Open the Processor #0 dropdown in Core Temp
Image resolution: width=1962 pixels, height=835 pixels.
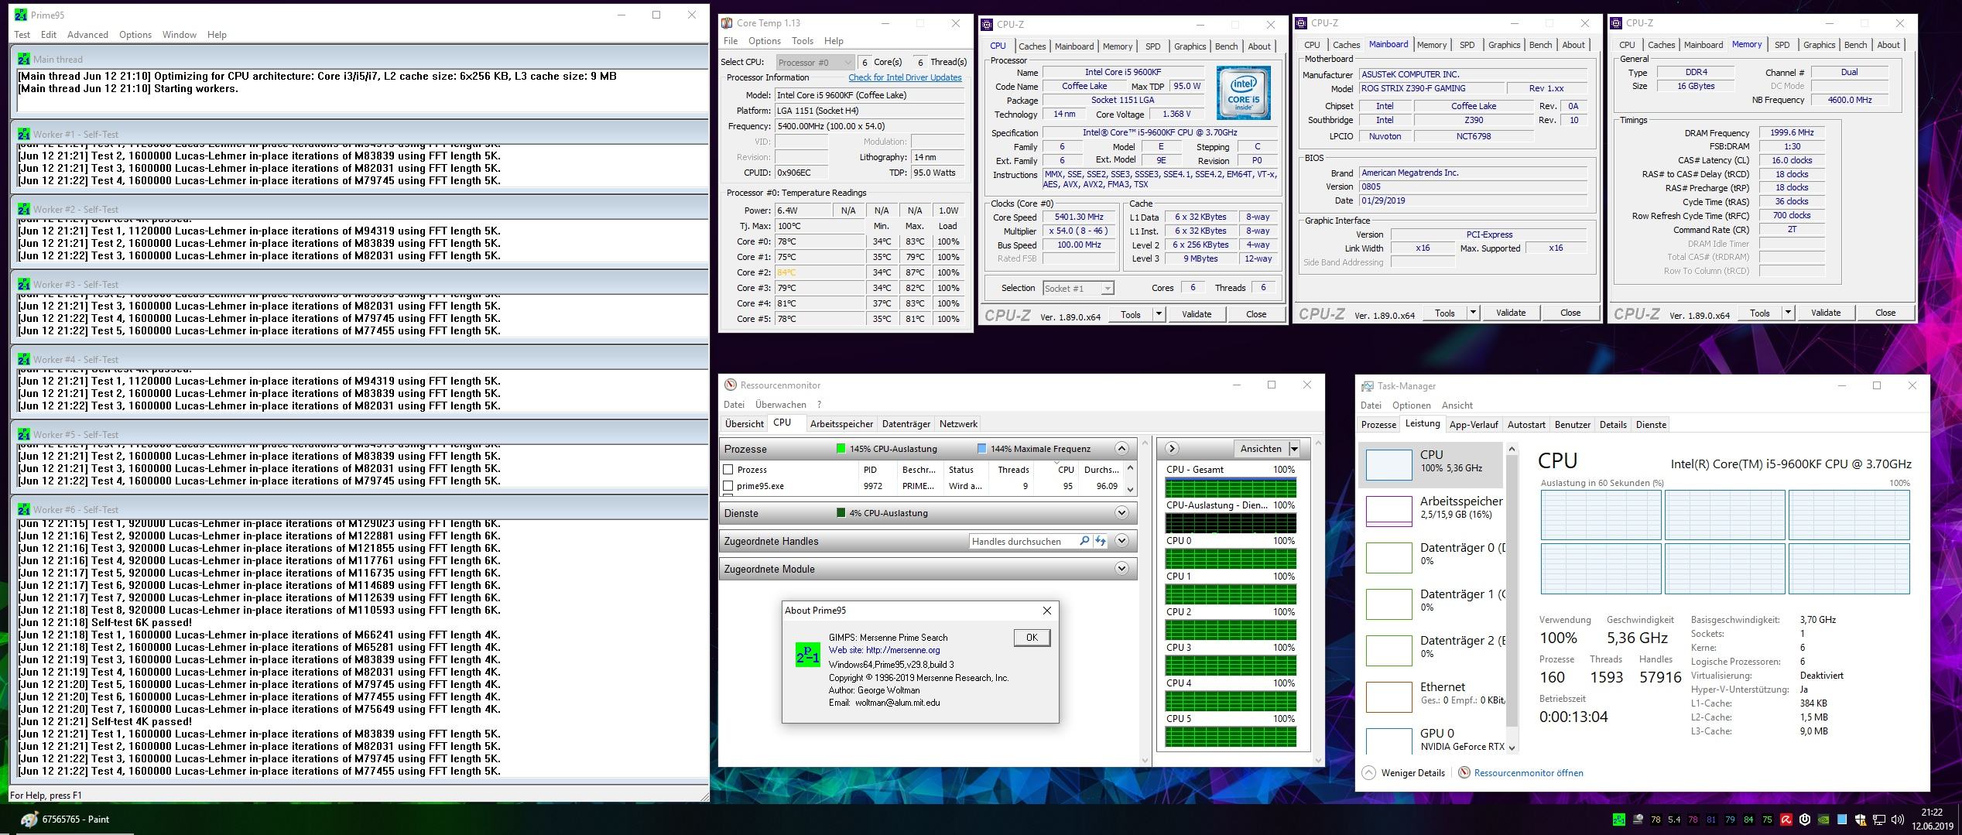(x=815, y=62)
